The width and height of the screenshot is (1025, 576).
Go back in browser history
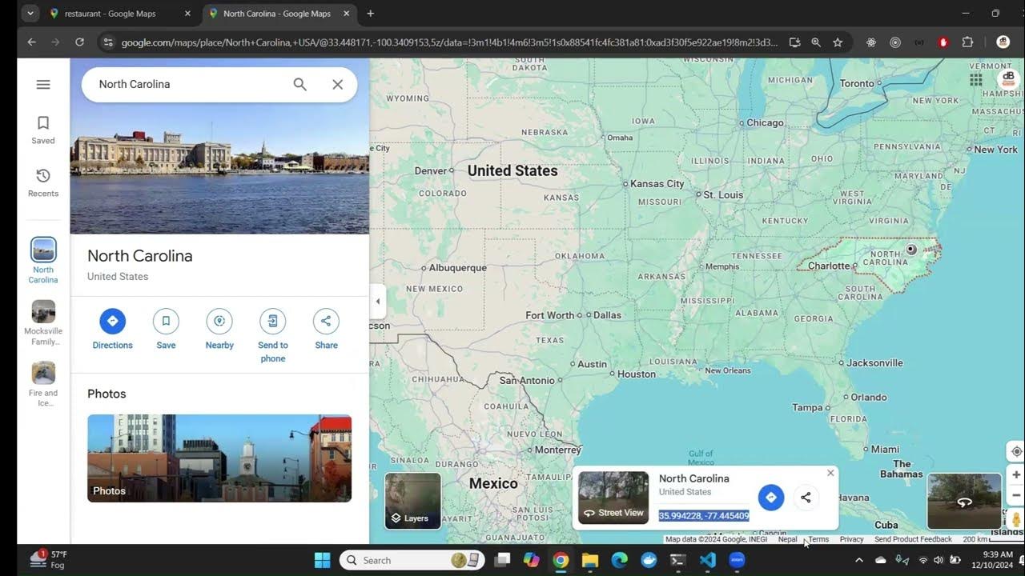click(31, 42)
